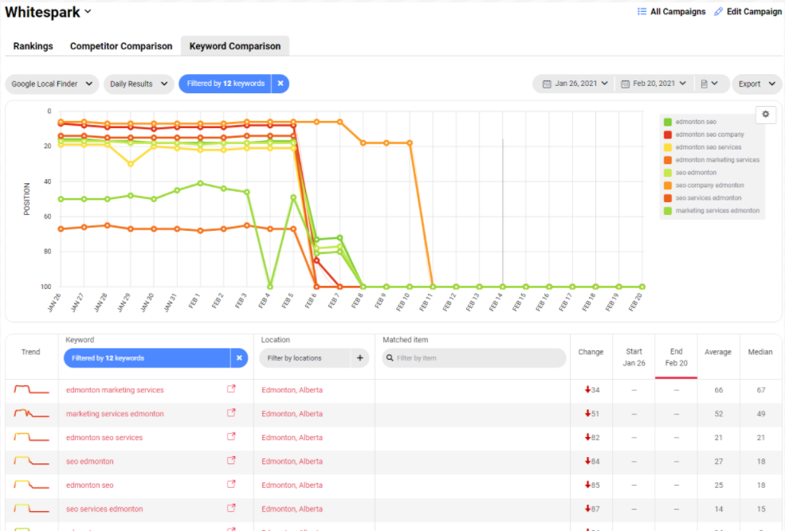Click the All Campaigns list icon
This screenshot has width=785, height=531.
642,12
